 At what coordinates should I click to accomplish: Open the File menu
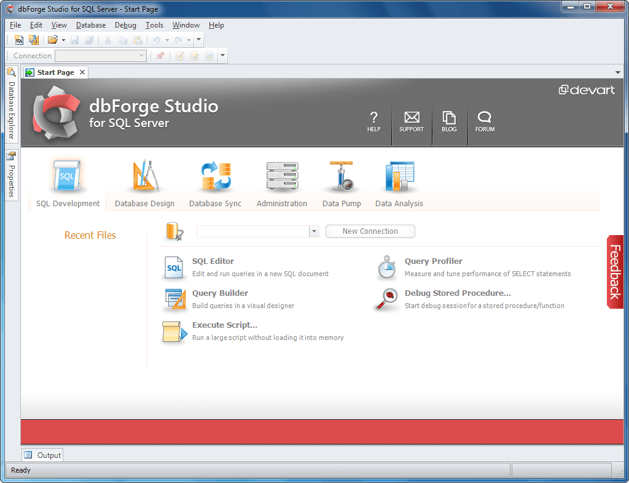coord(15,25)
